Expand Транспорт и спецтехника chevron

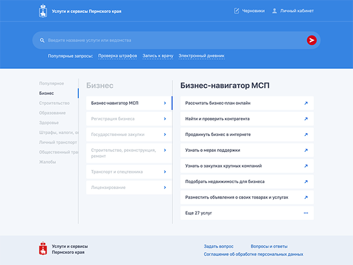tap(165, 172)
